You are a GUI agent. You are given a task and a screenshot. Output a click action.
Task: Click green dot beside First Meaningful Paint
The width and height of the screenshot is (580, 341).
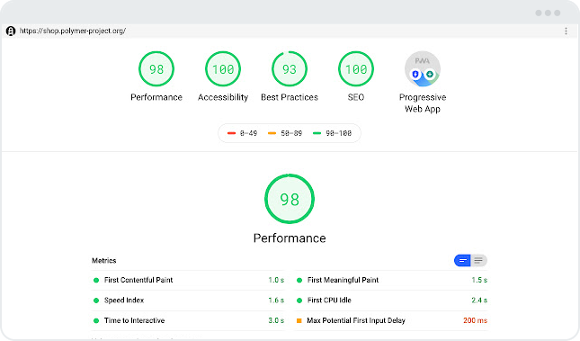tap(299, 281)
